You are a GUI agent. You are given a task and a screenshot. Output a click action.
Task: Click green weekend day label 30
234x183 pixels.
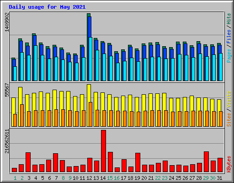point(213,178)
